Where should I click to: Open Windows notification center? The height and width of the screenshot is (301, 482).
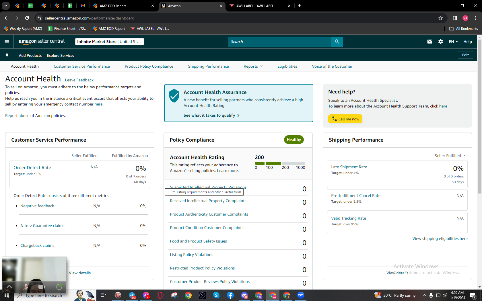(x=473, y=295)
